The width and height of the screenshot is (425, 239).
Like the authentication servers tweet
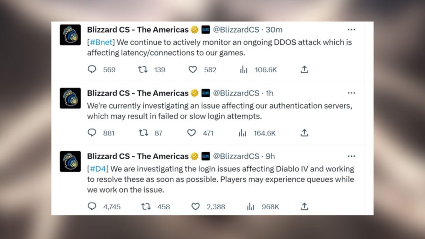192,133
